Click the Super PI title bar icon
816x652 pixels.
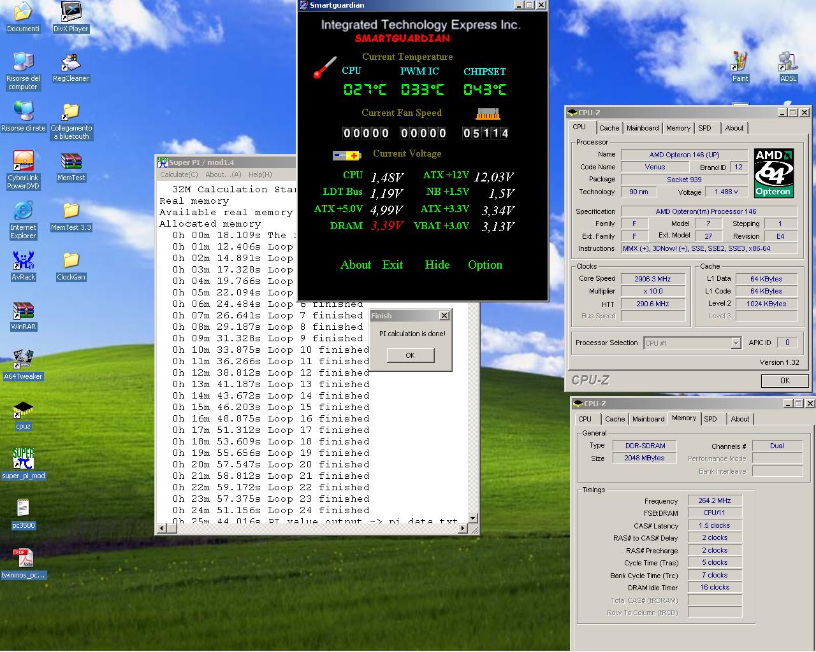[163, 162]
